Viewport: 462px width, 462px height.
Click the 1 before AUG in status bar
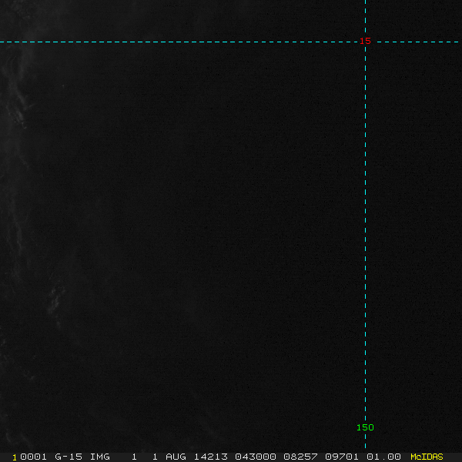coord(155,457)
